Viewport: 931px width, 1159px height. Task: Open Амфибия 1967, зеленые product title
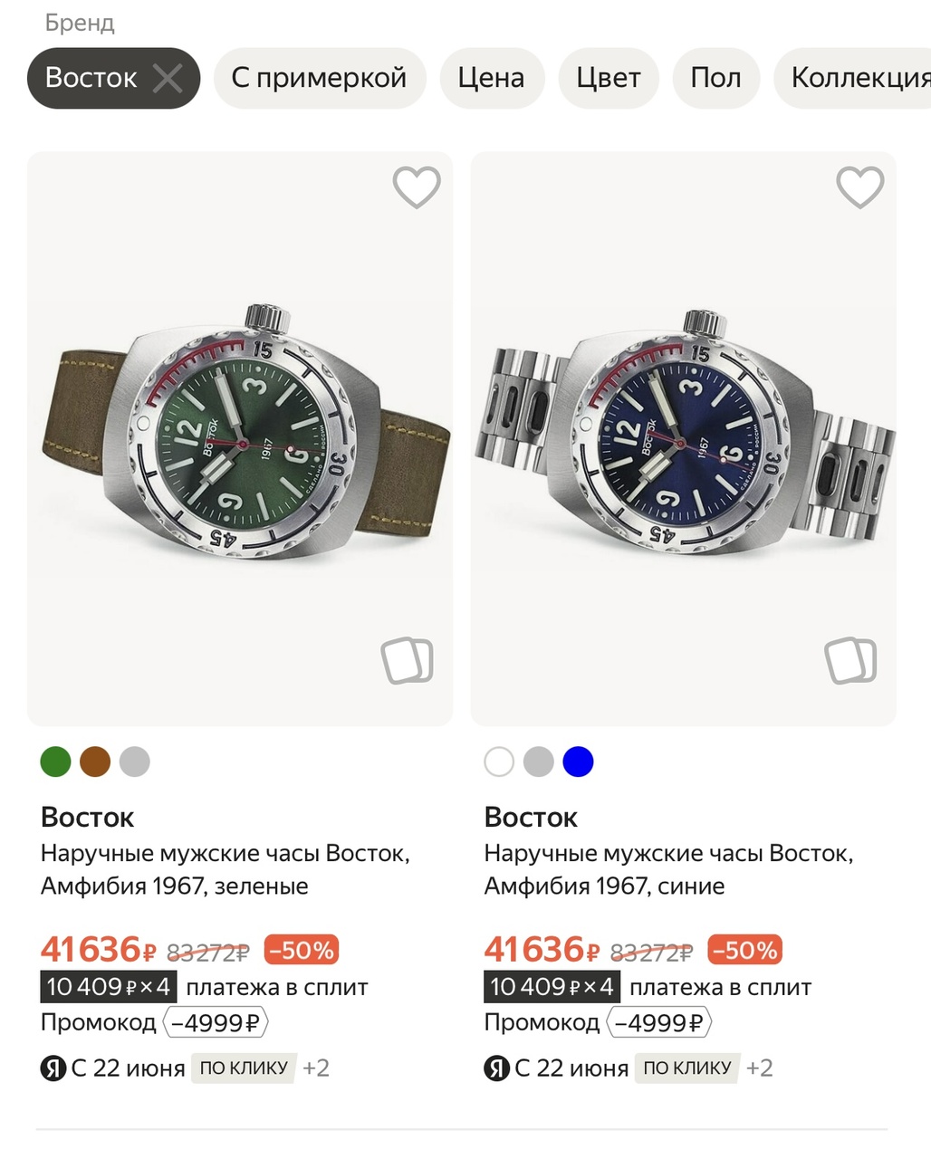pos(225,869)
